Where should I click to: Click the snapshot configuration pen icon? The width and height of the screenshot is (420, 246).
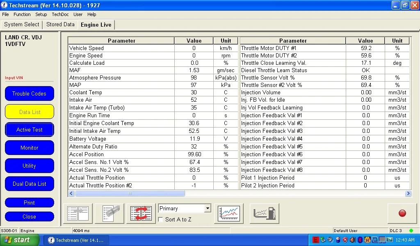click(110, 213)
